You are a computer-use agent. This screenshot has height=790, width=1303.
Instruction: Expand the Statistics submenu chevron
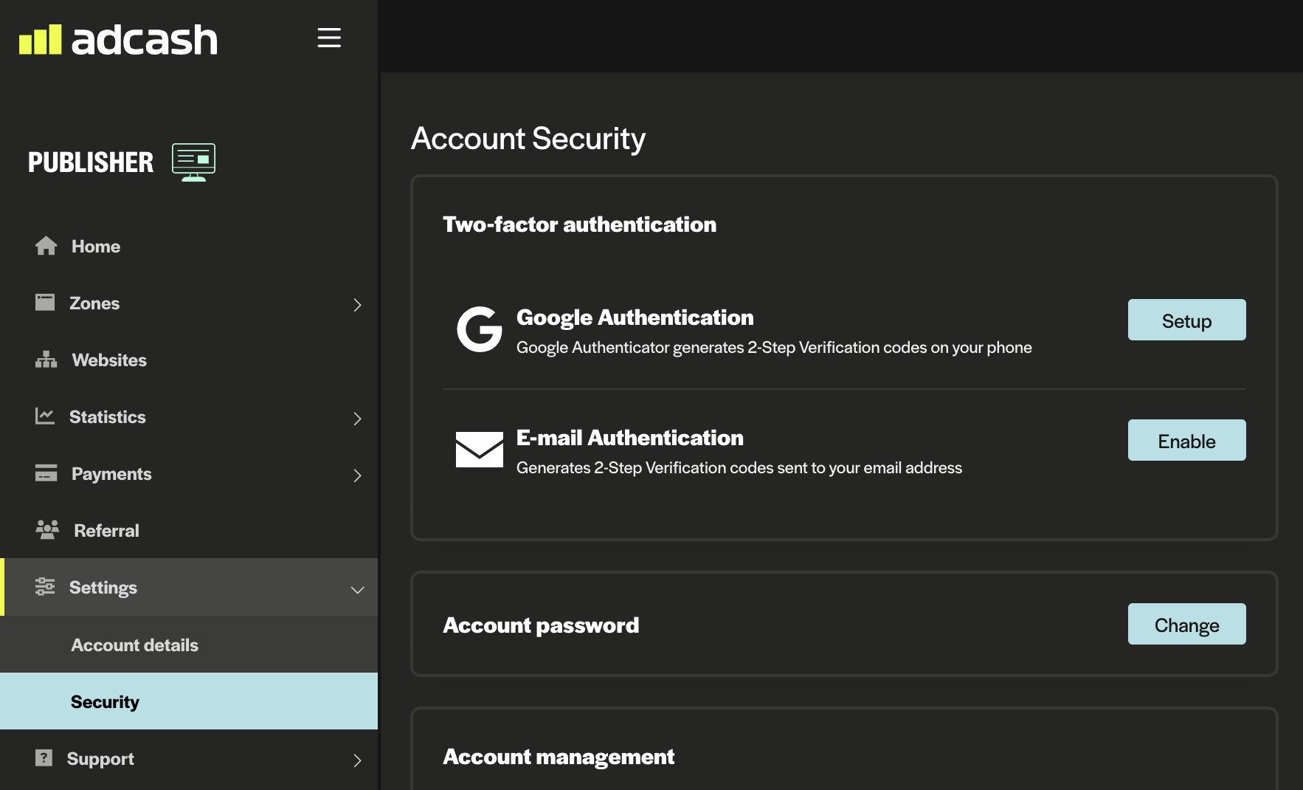[357, 419]
